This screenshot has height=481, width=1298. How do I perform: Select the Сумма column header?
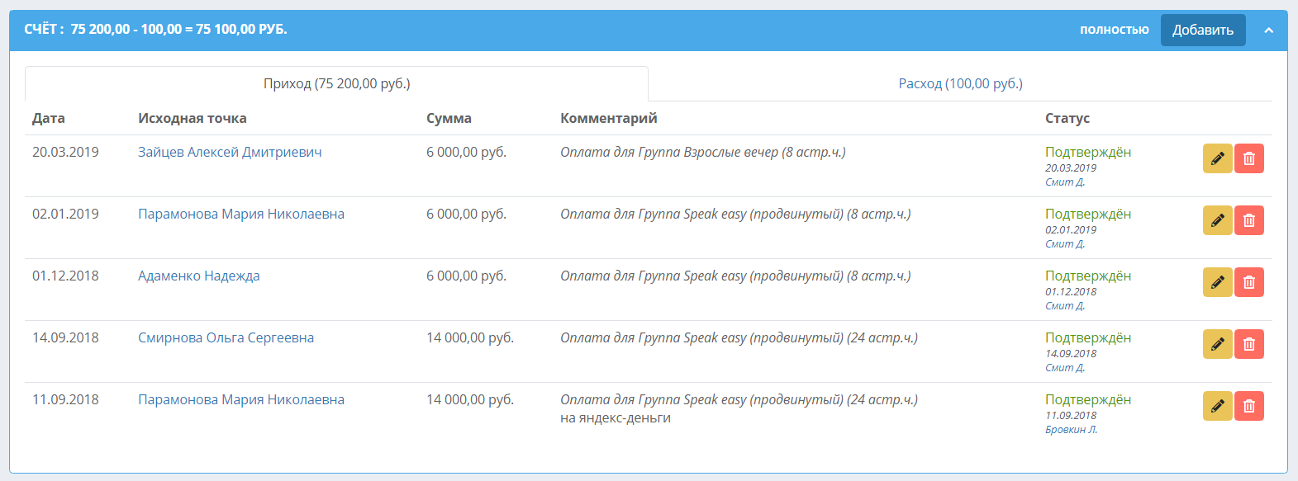pyautogui.click(x=449, y=118)
